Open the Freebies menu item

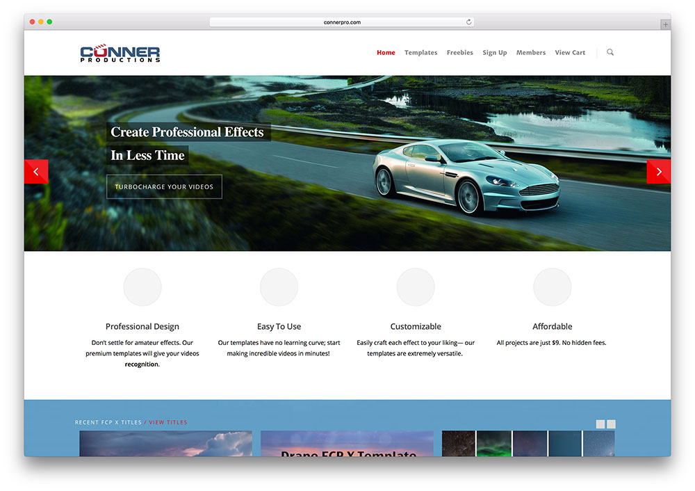click(459, 52)
